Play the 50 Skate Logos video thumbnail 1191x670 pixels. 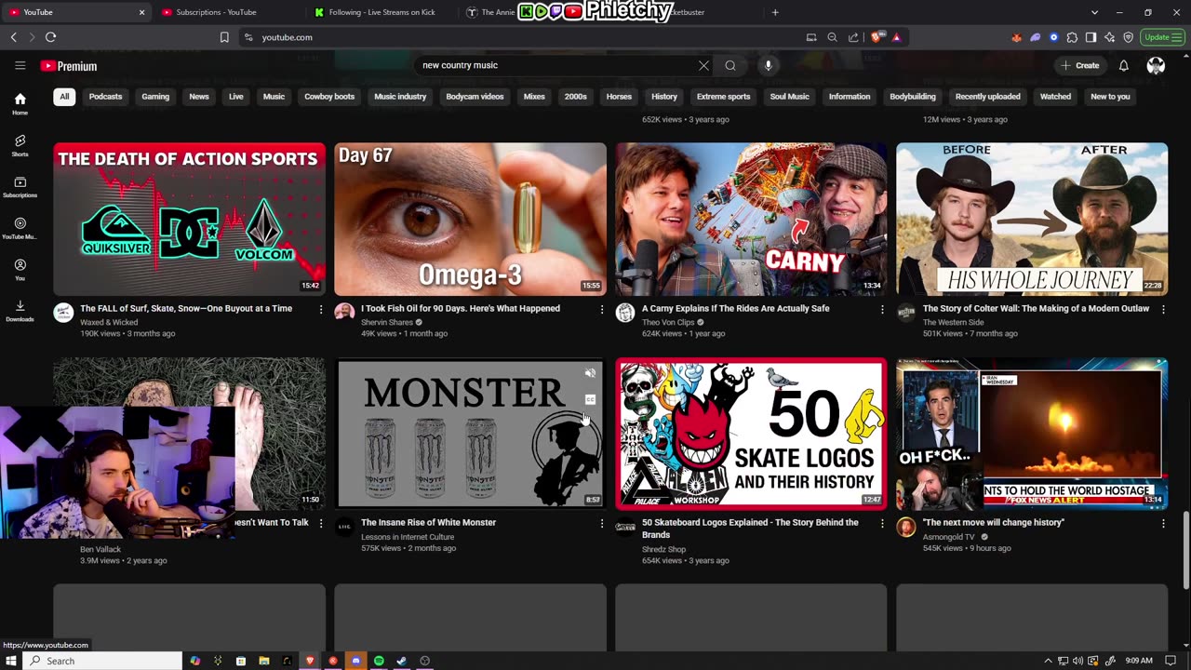pos(751,434)
